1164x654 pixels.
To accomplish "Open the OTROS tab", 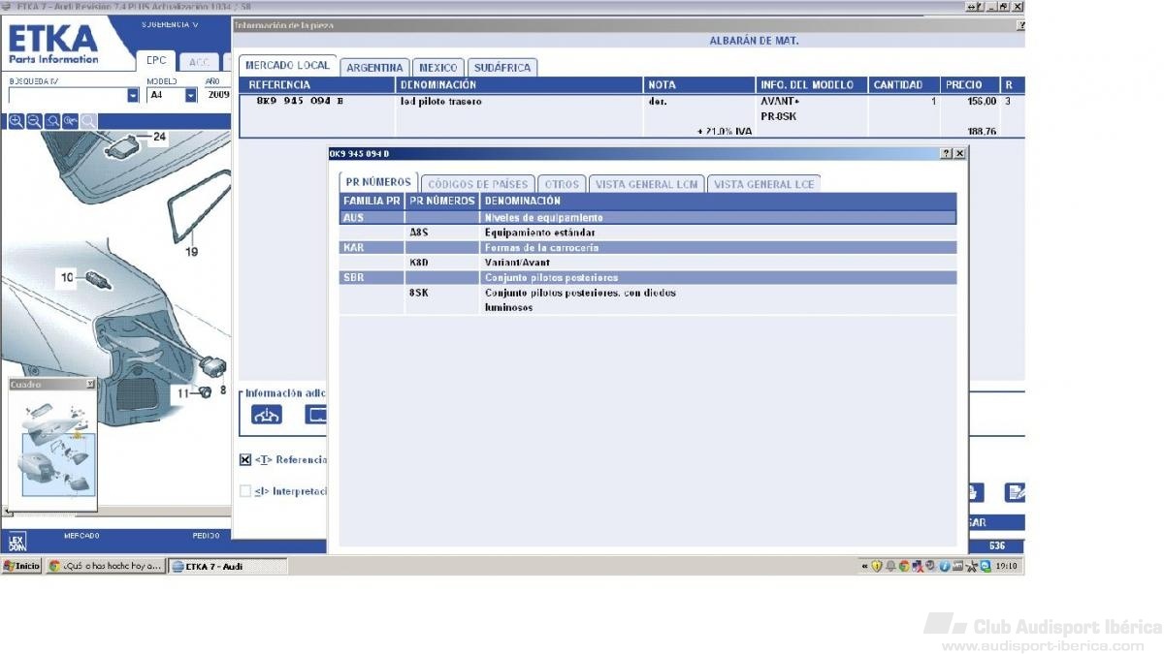I will tap(562, 184).
